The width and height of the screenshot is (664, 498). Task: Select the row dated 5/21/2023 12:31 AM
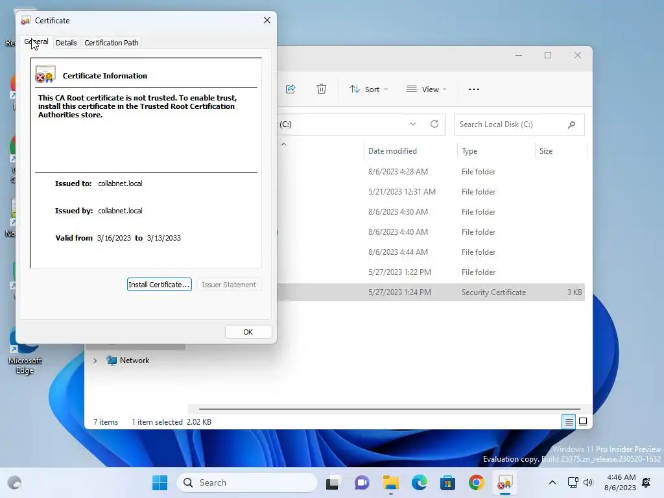[x=431, y=192]
